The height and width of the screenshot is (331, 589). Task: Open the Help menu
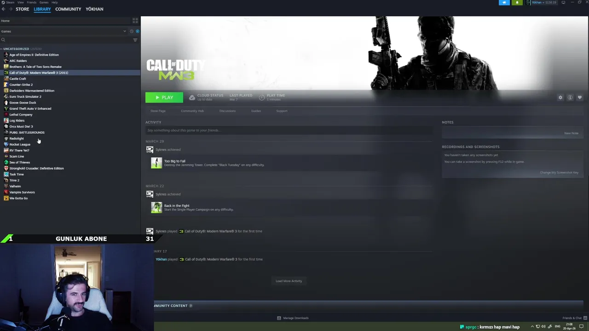click(54, 2)
